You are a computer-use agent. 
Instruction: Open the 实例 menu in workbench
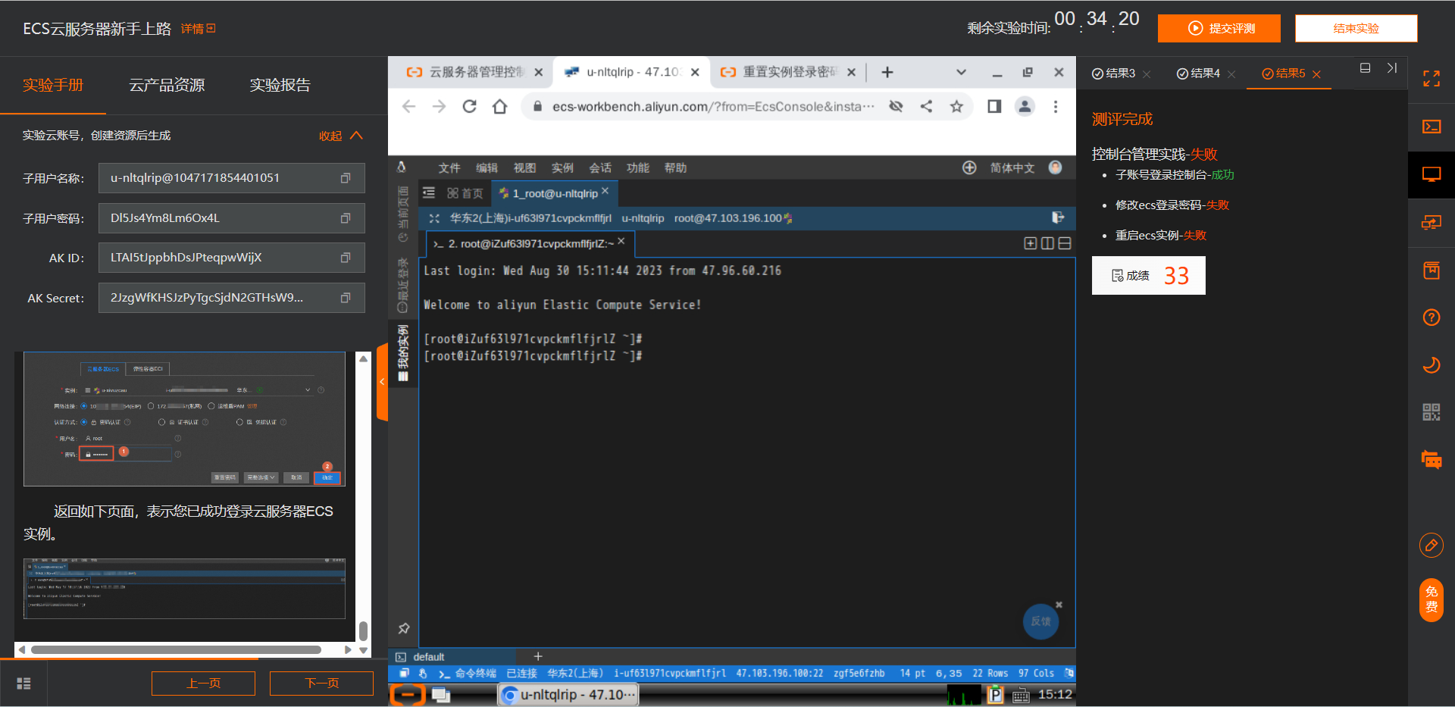pyautogui.click(x=562, y=168)
